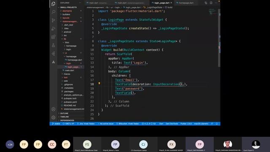The width and height of the screenshot is (270, 152).
Task: Select the FS participant tile
Action: click(x=87, y=144)
